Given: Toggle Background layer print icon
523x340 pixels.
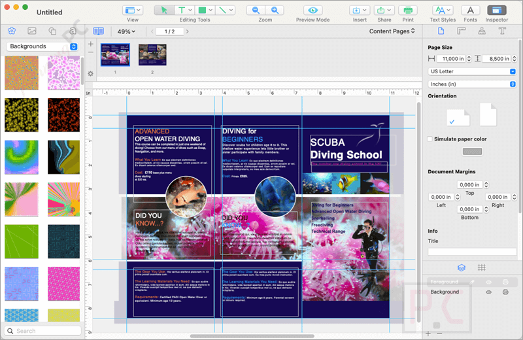Looking at the screenshot, I should point(505,292).
